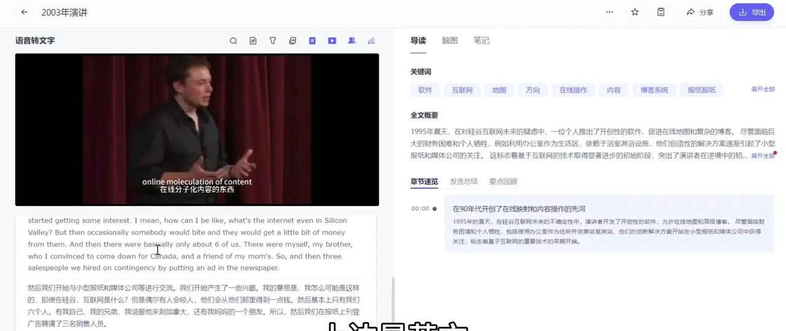
Task: Click the AI rewrite pen icon
Action: tap(371, 41)
